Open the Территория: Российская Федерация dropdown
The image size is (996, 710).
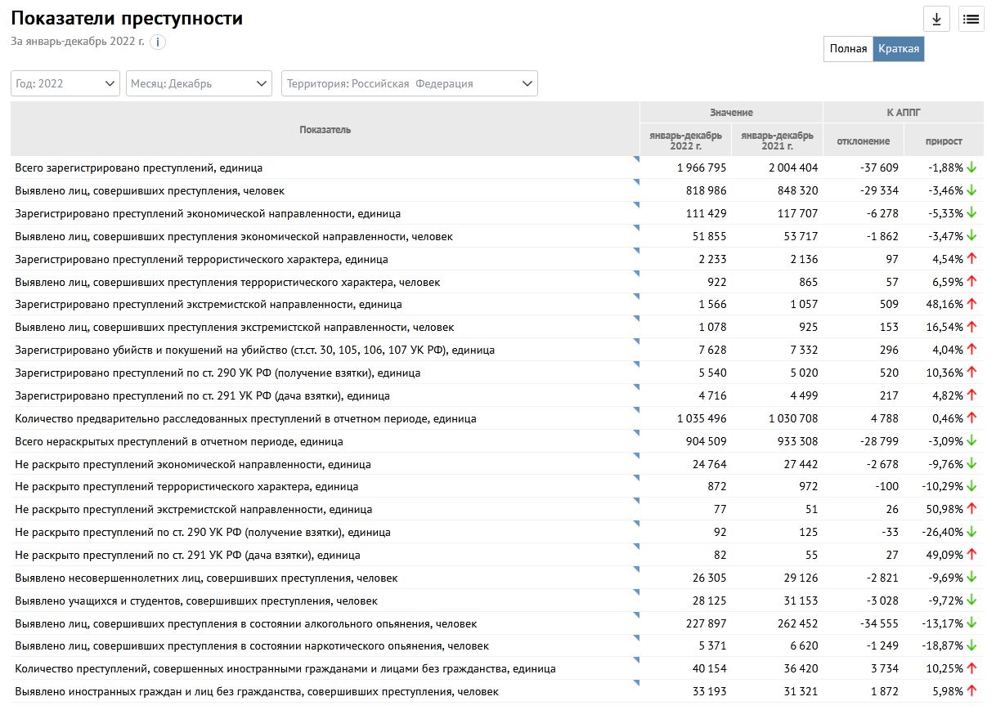pyautogui.click(x=410, y=83)
